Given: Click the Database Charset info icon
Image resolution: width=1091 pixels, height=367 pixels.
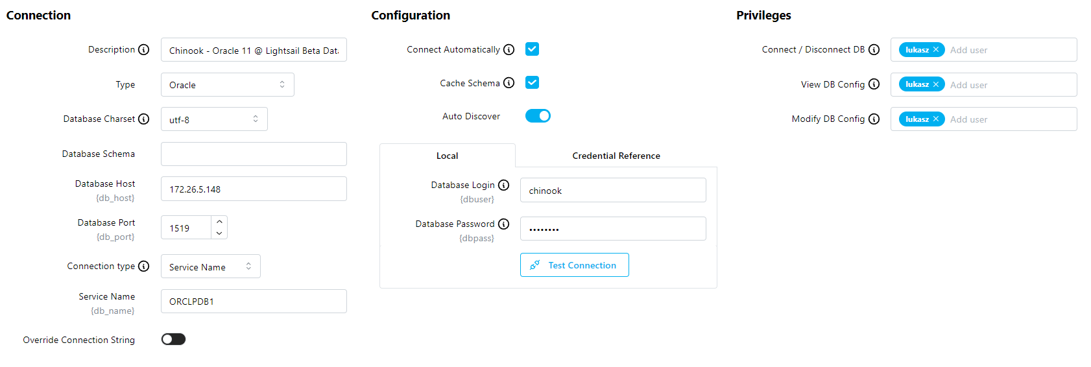Looking at the screenshot, I should pos(144,119).
